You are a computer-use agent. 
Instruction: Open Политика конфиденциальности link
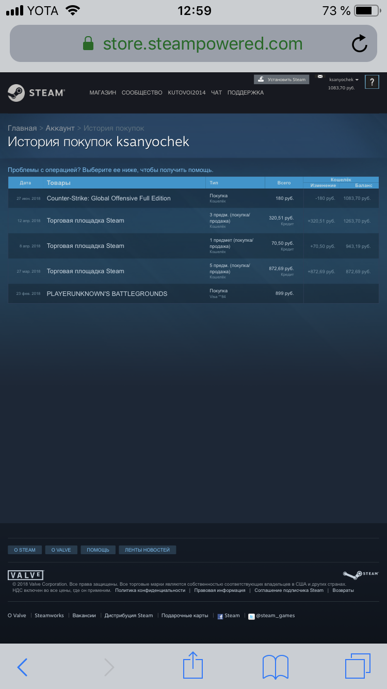[150, 590]
